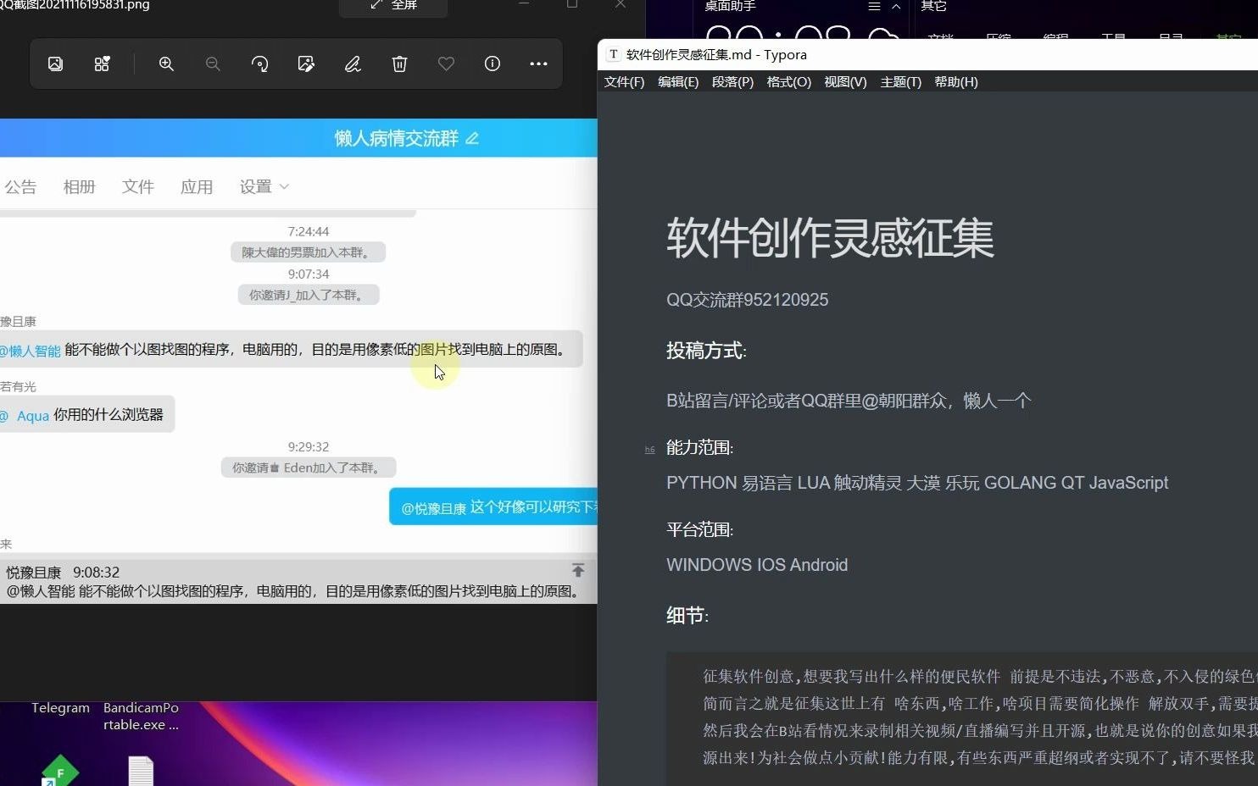
Task: Open all photos view in Photos toolbar
Action: coord(55,64)
